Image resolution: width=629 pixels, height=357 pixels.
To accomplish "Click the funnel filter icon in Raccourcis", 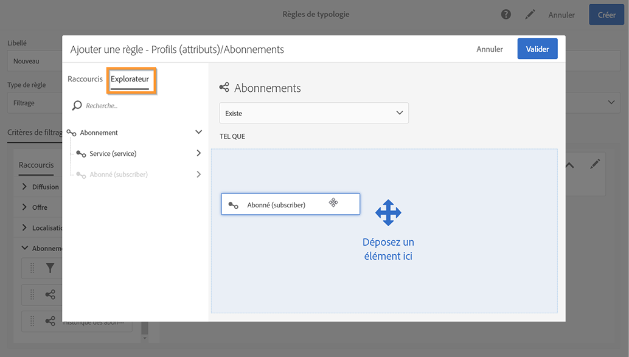I will click(x=50, y=268).
